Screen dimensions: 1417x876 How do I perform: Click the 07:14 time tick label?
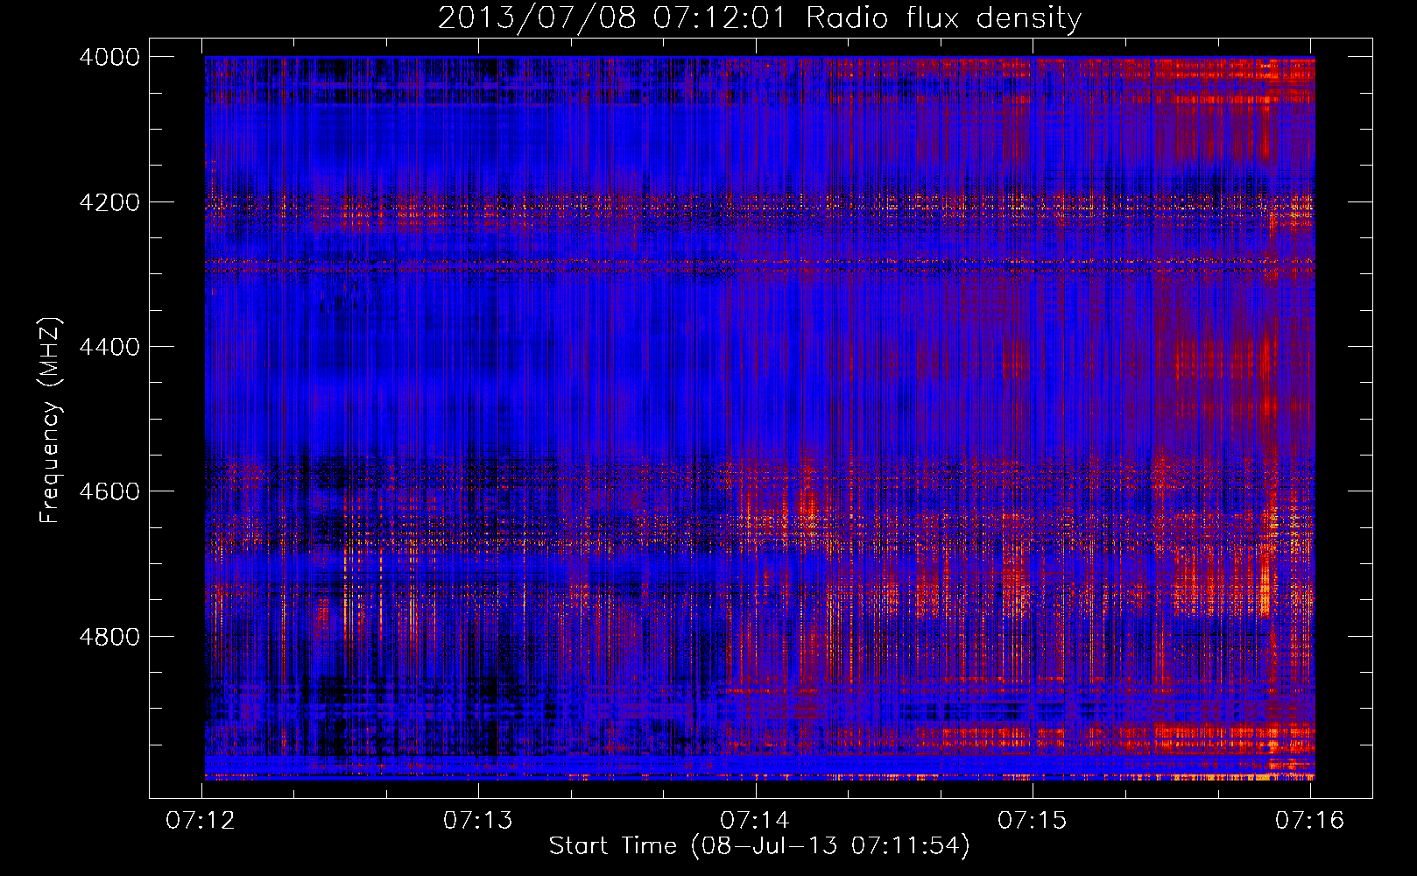coord(755,820)
